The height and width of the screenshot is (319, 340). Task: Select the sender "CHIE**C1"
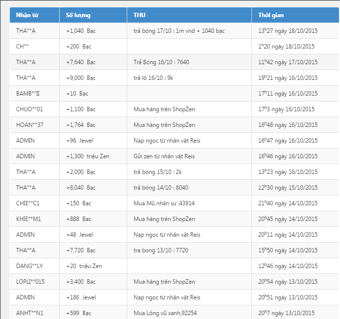click(x=28, y=203)
